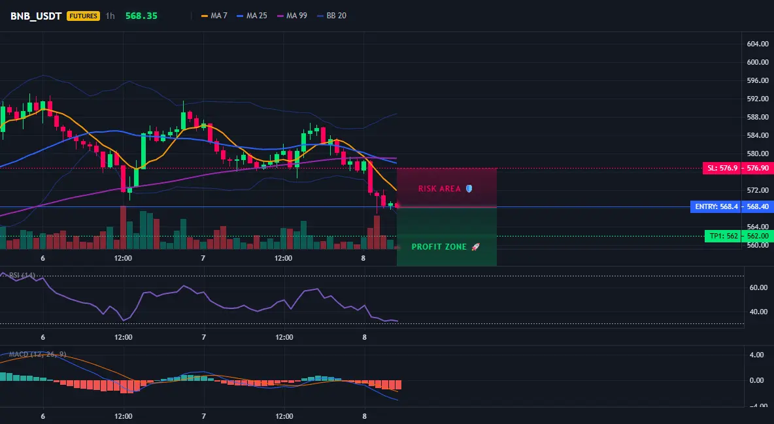The height and width of the screenshot is (424, 774).
Task: Click date label 7 under the price chart
Action: click(x=203, y=258)
